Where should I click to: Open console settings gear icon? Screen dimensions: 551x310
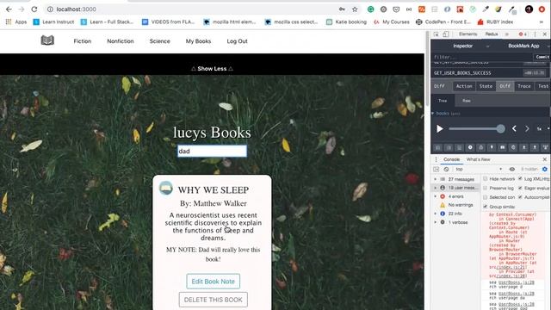[545, 169]
